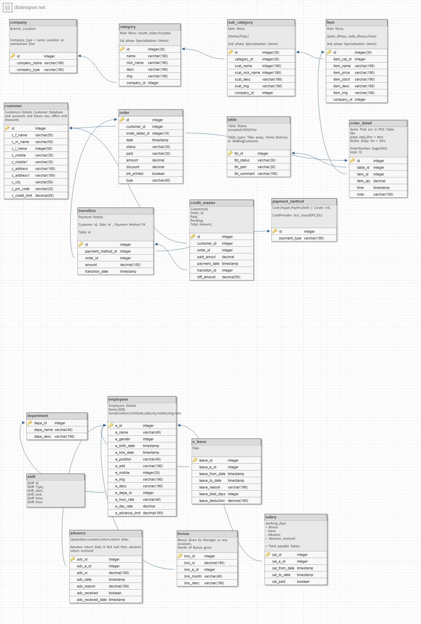Click the dbdesigner.net title link

[x=30, y=8]
